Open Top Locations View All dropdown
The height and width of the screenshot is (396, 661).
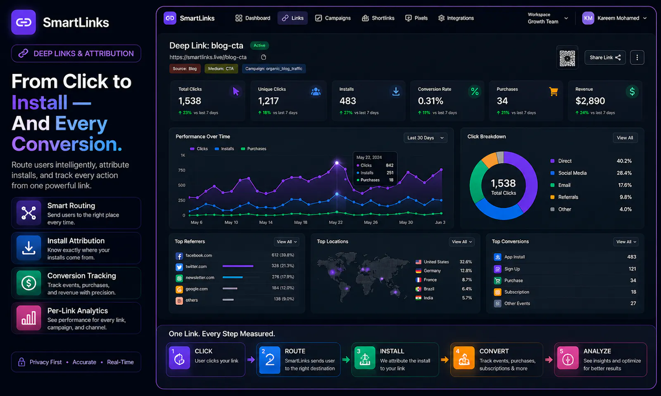pyautogui.click(x=462, y=242)
